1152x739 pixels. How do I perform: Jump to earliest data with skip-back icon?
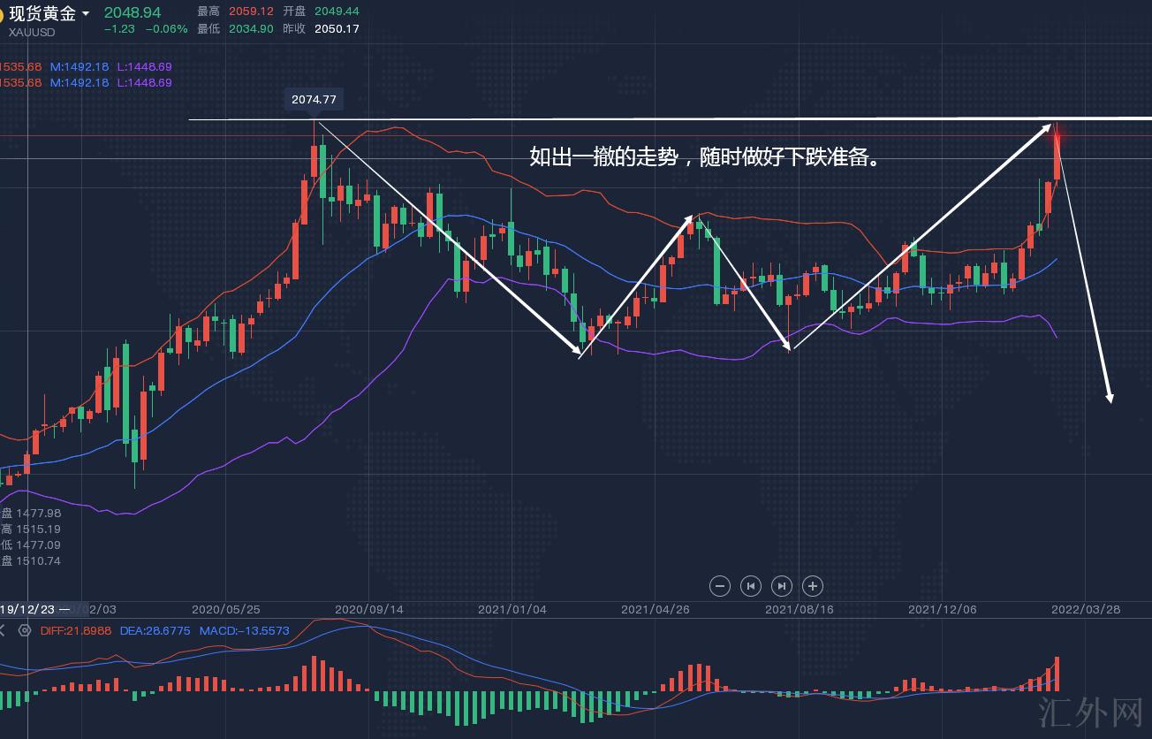pos(751,585)
